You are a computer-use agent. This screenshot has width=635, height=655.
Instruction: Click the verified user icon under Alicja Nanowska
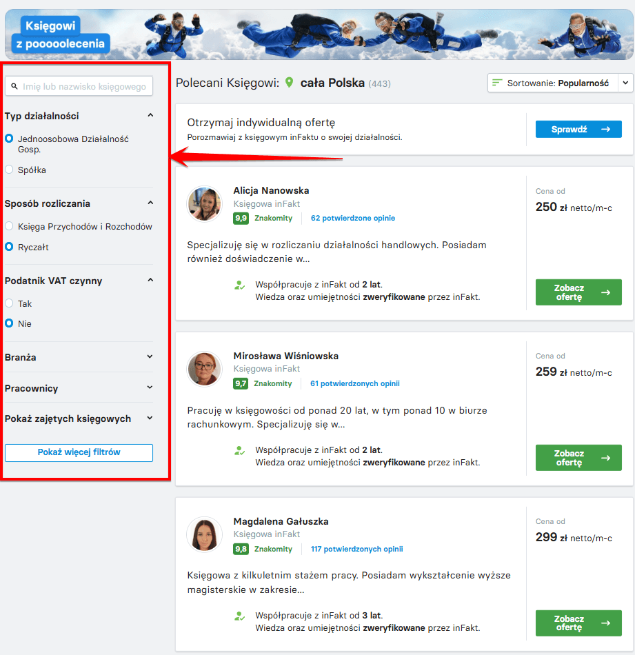coord(239,285)
